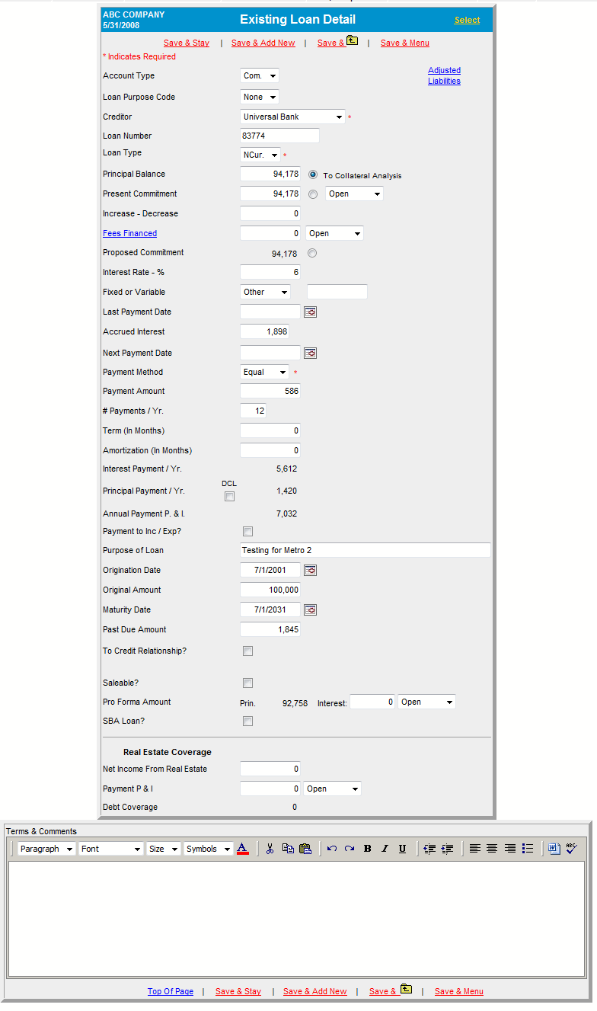Open the font color picker in editor toolbar
This screenshot has height=1011, width=597.
click(x=243, y=848)
